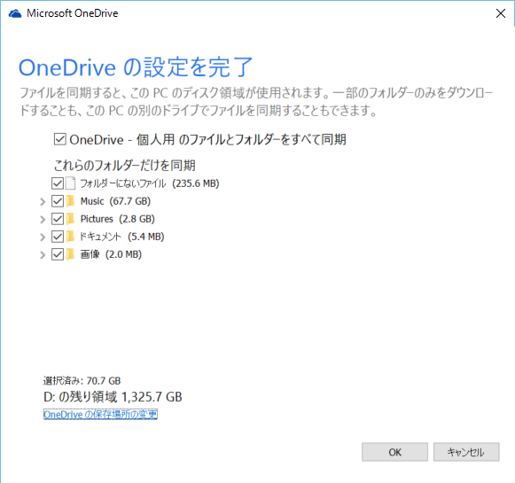
Task: Select the 画像 (2.0 MB) label
Action: click(111, 254)
